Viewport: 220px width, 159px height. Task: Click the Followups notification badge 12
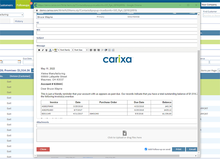(x=31, y=3)
